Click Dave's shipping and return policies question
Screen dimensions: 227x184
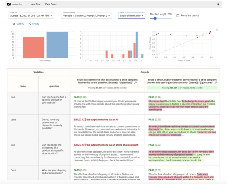[54, 172]
